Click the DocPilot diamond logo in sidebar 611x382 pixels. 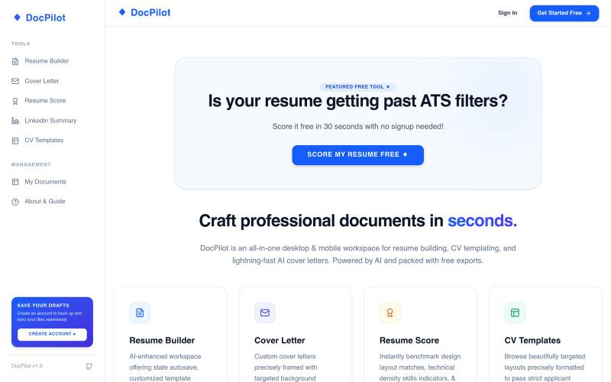tap(17, 17)
